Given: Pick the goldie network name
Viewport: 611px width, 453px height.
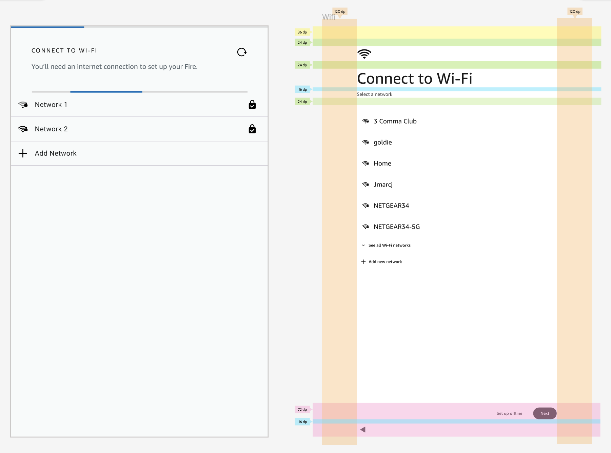Looking at the screenshot, I should click(x=383, y=143).
